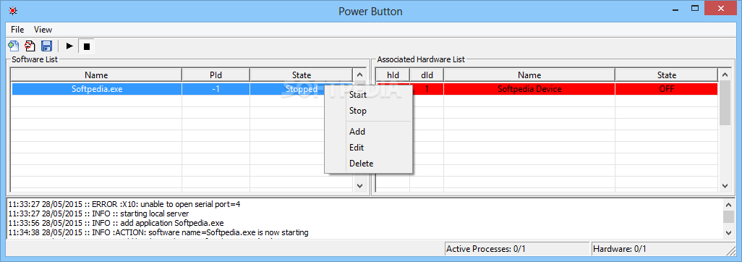Click the log panel scrollbar down arrow
This screenshot has width=742, height=262.
728,232
